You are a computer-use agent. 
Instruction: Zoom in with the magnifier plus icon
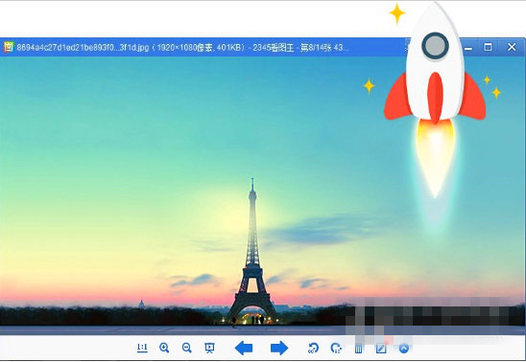(x=164, y=348)
